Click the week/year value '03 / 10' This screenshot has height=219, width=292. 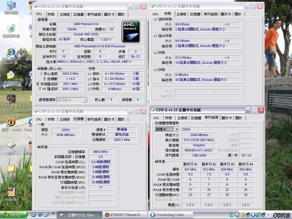click(246, 155)
